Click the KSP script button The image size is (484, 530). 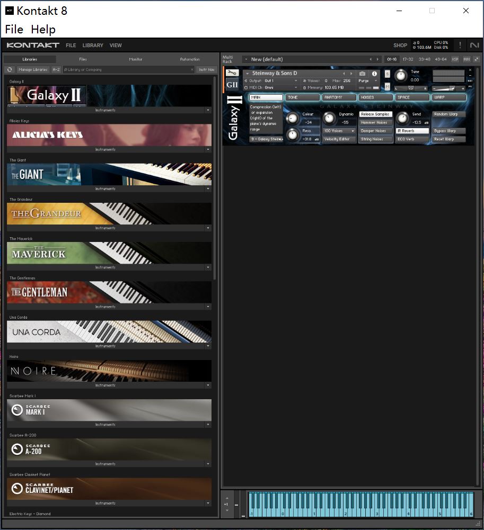(455, 59)
